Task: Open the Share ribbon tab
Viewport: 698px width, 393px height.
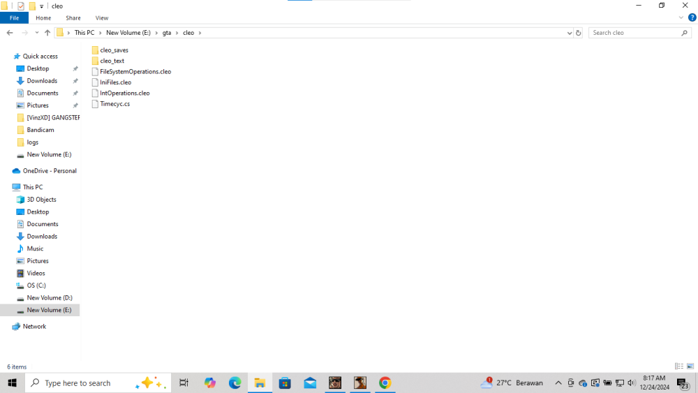Action: point(73,18)
